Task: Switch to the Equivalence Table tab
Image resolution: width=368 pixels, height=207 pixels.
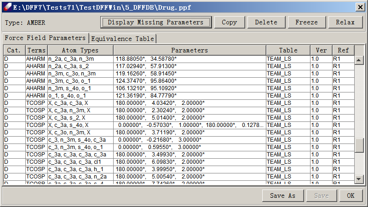Action: (122, 39)
